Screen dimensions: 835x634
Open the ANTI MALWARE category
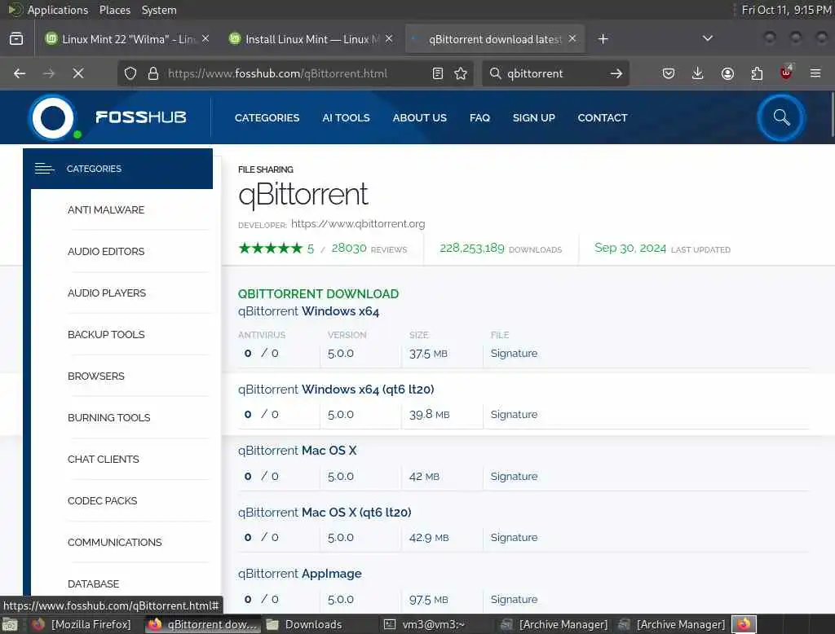[106, 209]
